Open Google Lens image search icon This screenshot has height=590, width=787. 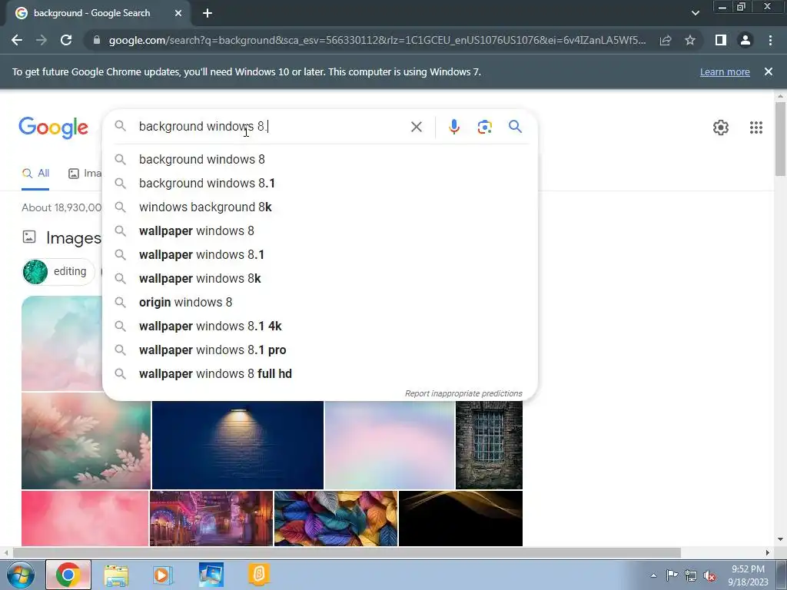coord(484,127)
